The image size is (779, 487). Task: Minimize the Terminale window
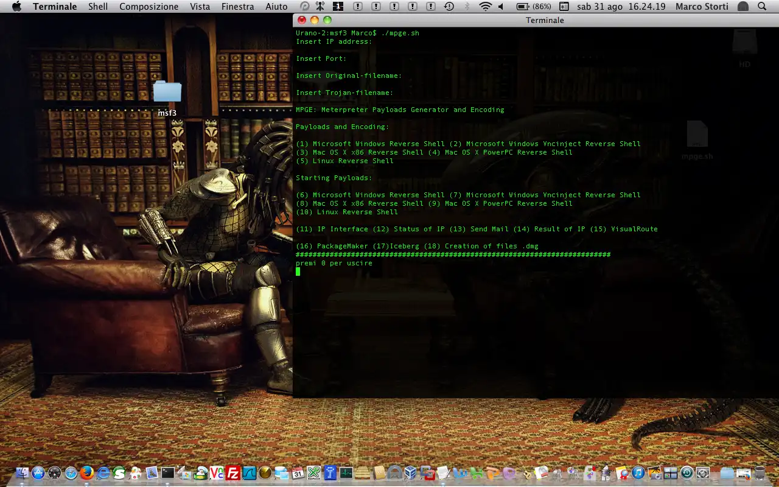click(x=315, y=20)
